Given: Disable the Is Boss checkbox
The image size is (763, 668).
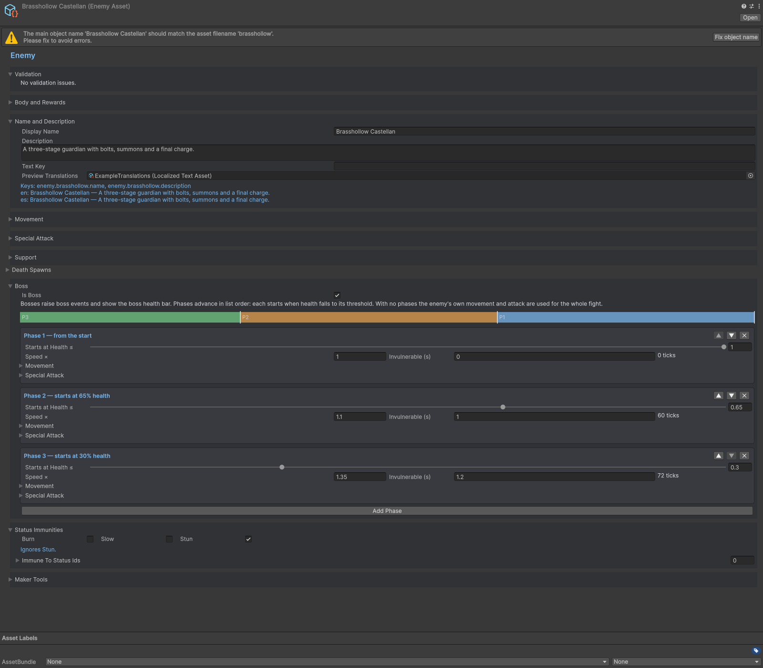Looking at the screenshot, I should pos(337,295).
